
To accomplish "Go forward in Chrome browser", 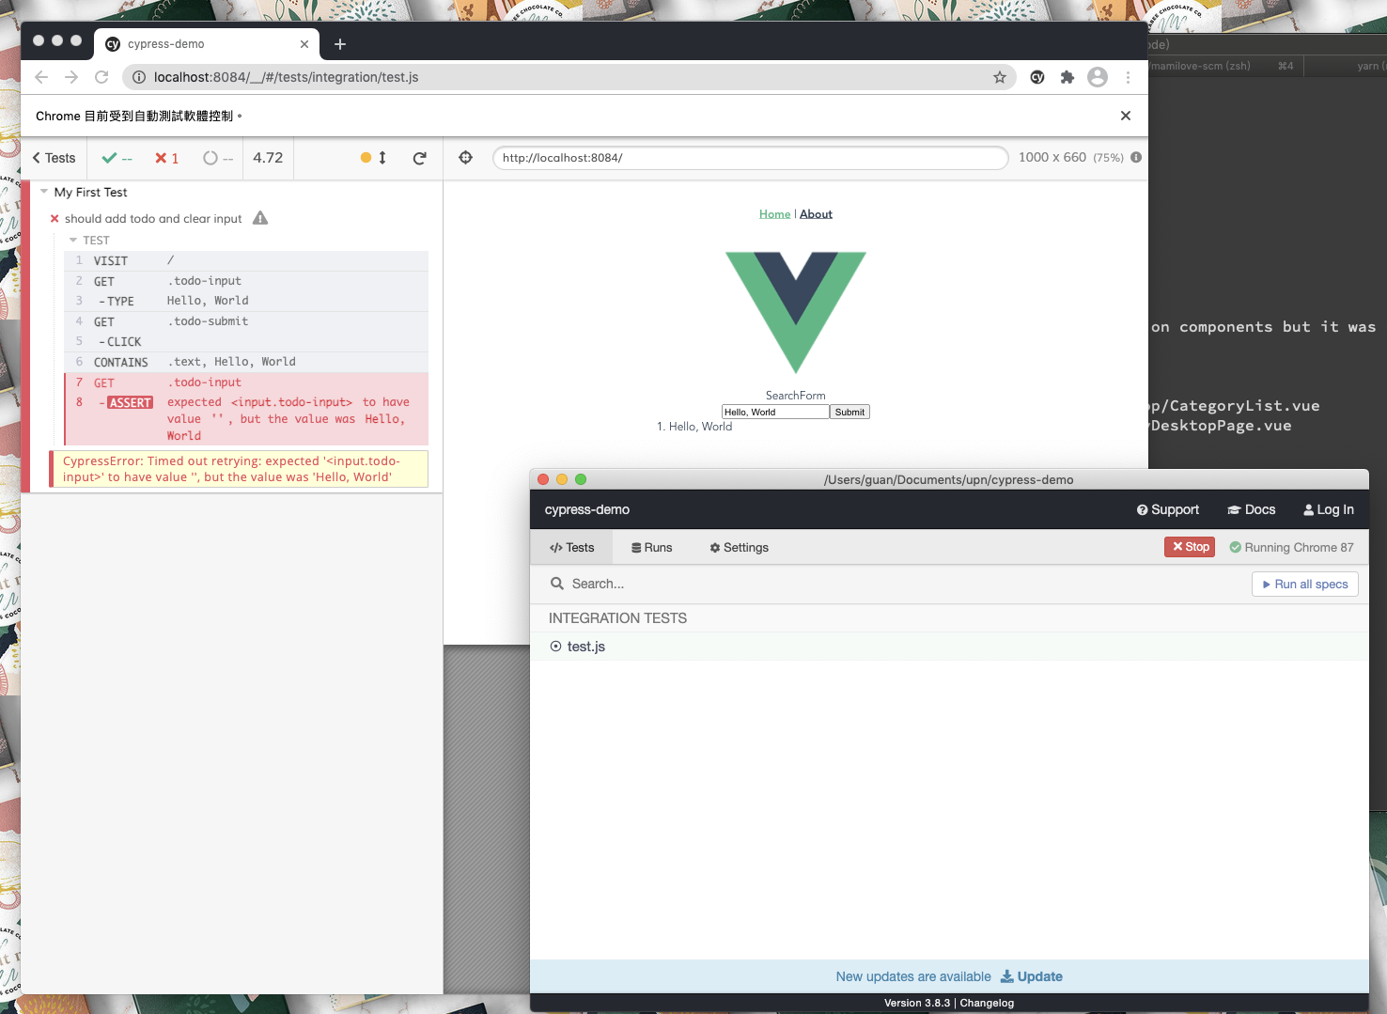I will pos(71,77).
